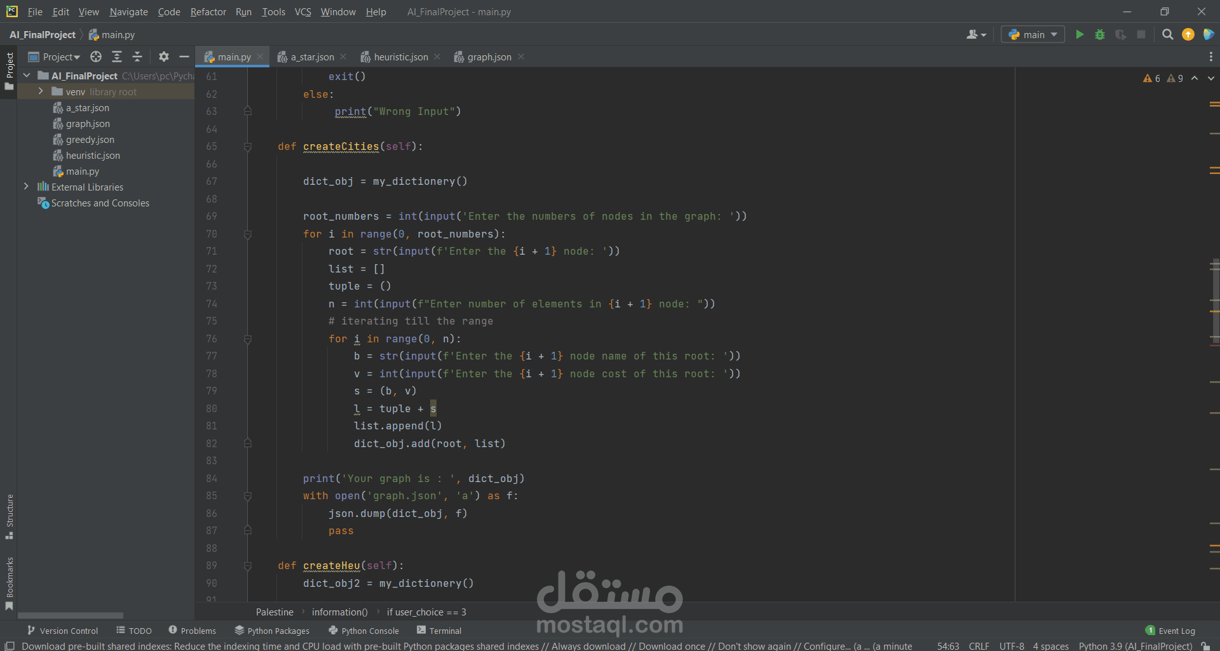Close the a_star.json tab
Image resolution: width=1220 pixels, height=651 pixels.
click(x=343, y=57)
